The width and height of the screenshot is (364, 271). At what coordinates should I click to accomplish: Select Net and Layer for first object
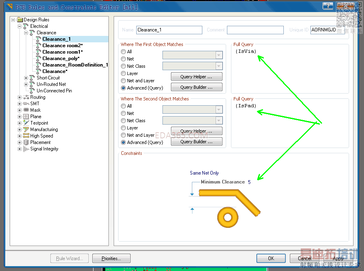(x=123, y=81)
